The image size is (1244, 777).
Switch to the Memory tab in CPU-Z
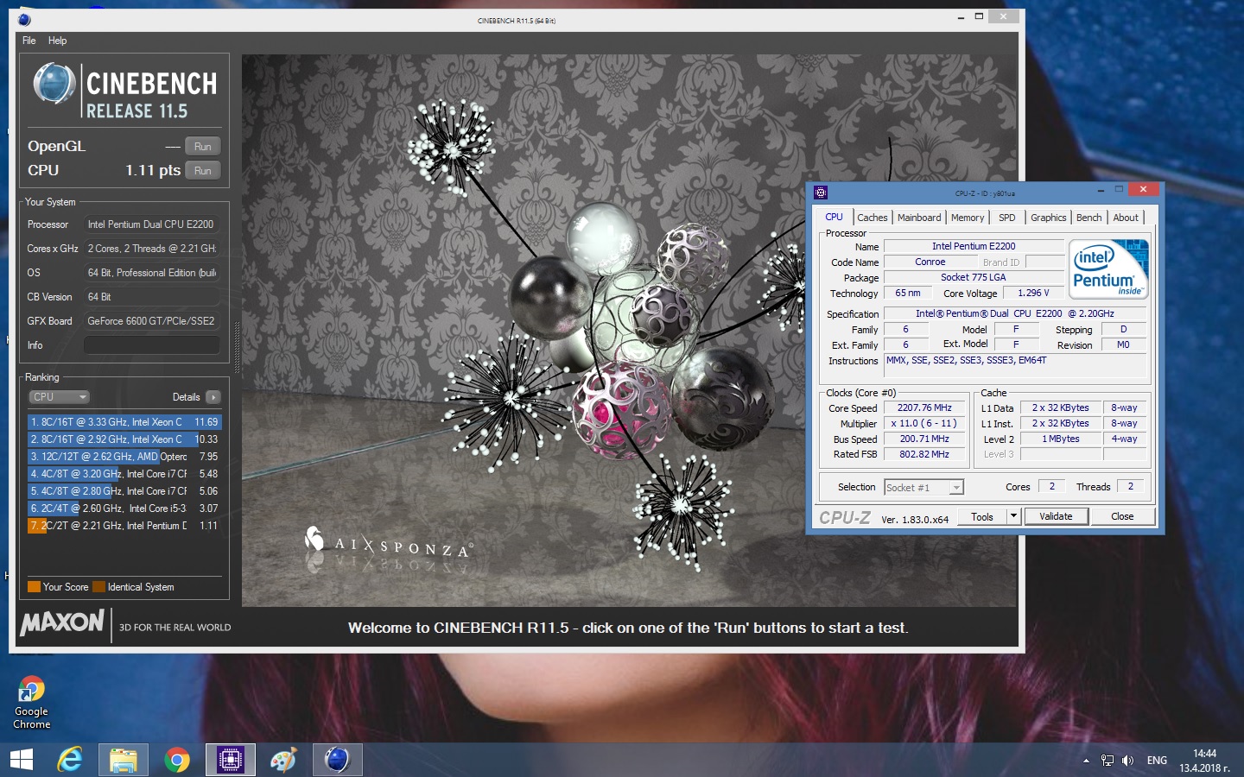[968, 218]
